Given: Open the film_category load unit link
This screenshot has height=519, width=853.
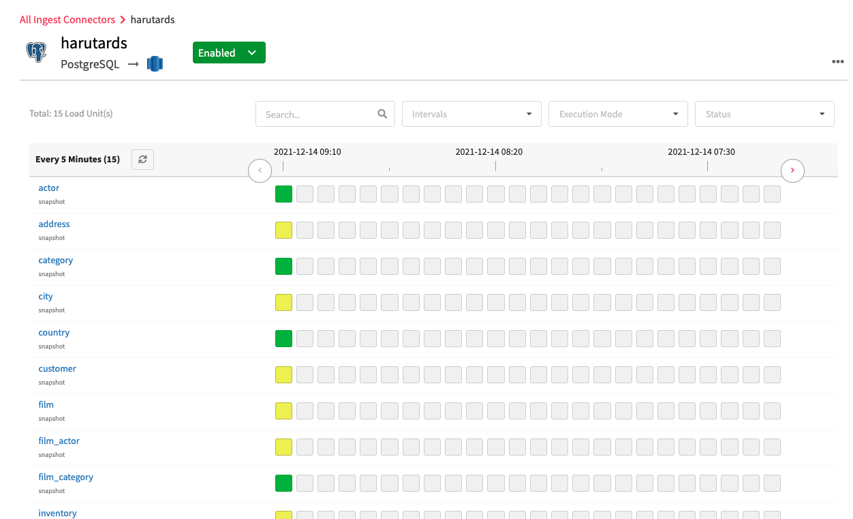Looking at the screenshot, I should pos(65,477).
